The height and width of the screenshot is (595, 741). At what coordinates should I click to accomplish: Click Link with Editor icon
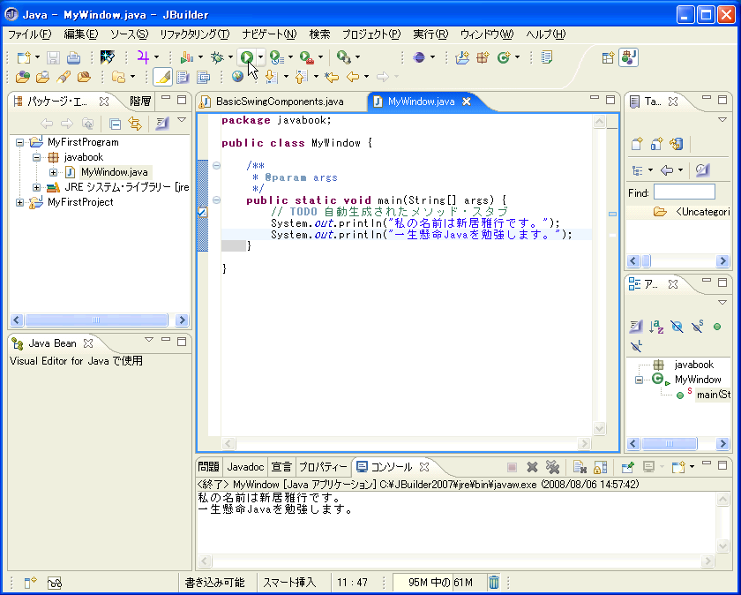pos(135,124)
